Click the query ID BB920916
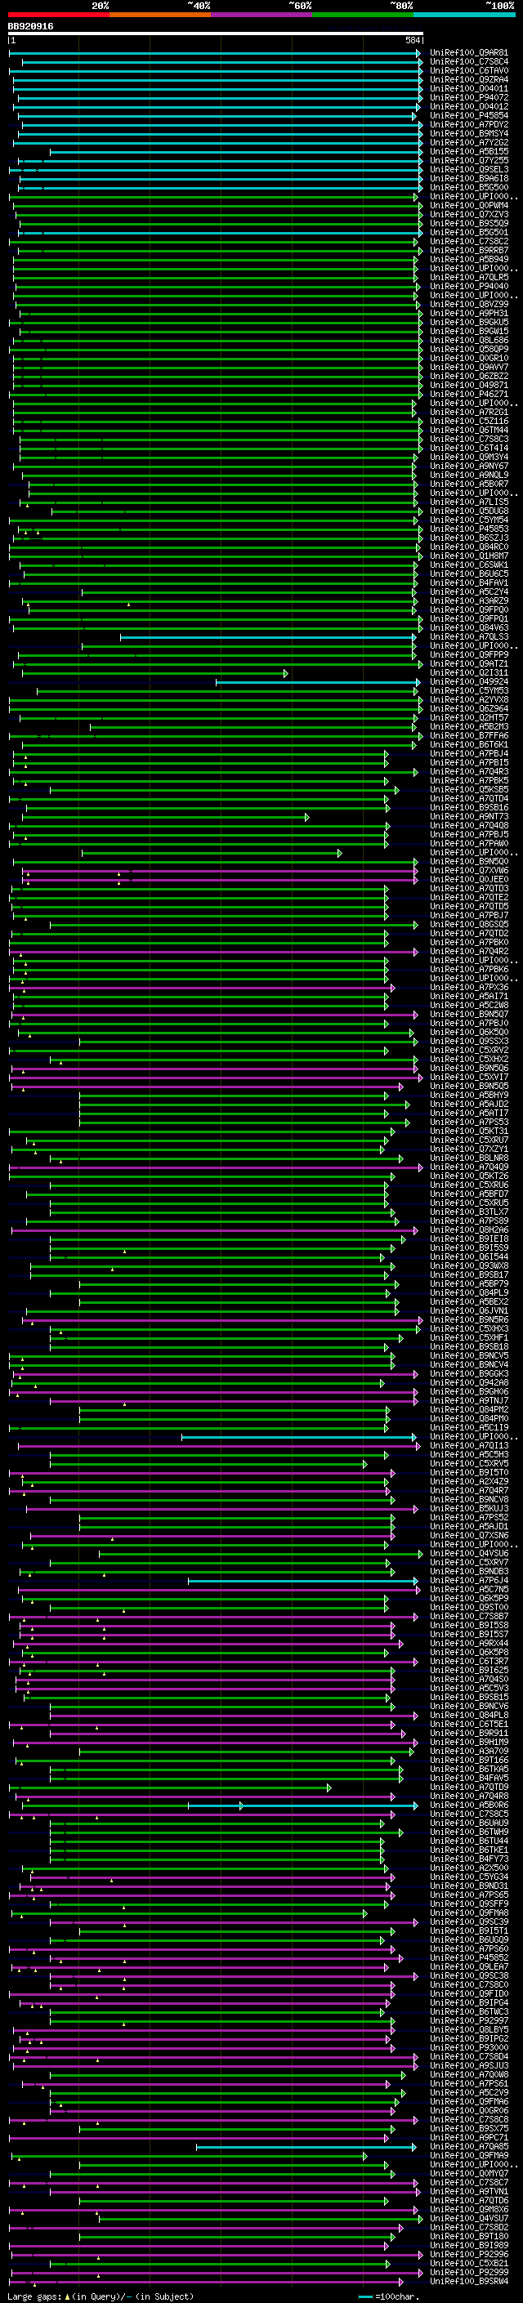 (x=30, y=27)
